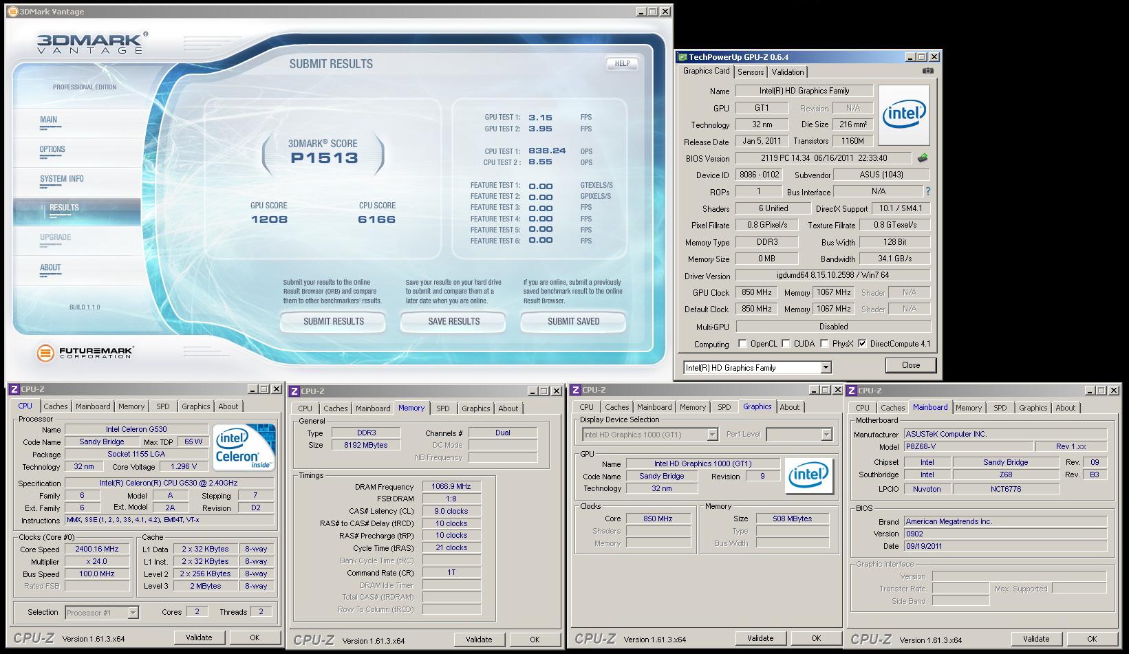The height and width of the screenshot is (654, 1129).
Task: Click the Southbridge value Z68
Action: 1006,475
